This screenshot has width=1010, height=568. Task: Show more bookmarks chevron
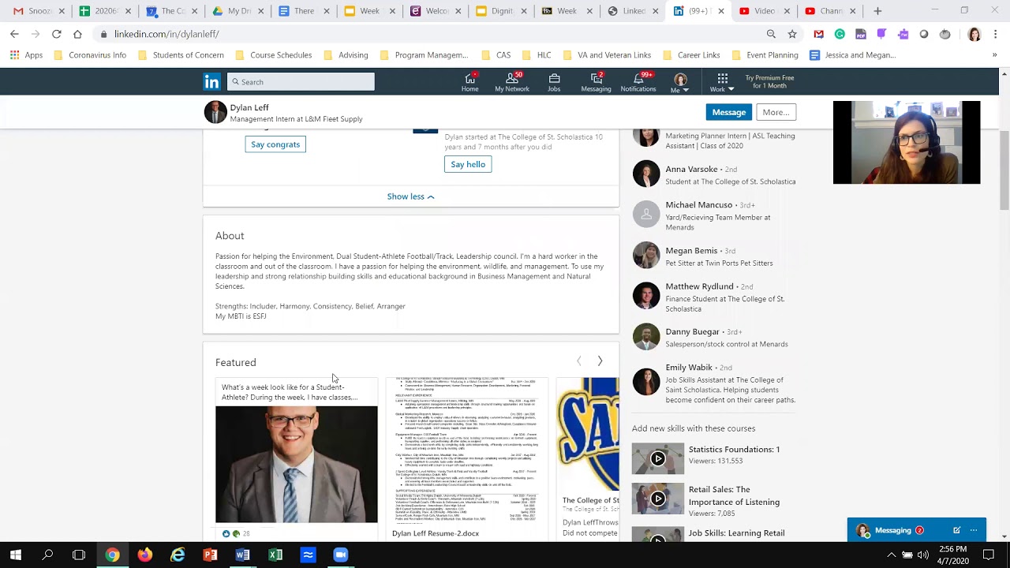pyautogui.click(x=994, y=55)
